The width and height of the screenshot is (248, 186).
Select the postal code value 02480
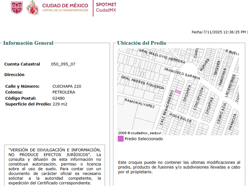coord(58,98)
